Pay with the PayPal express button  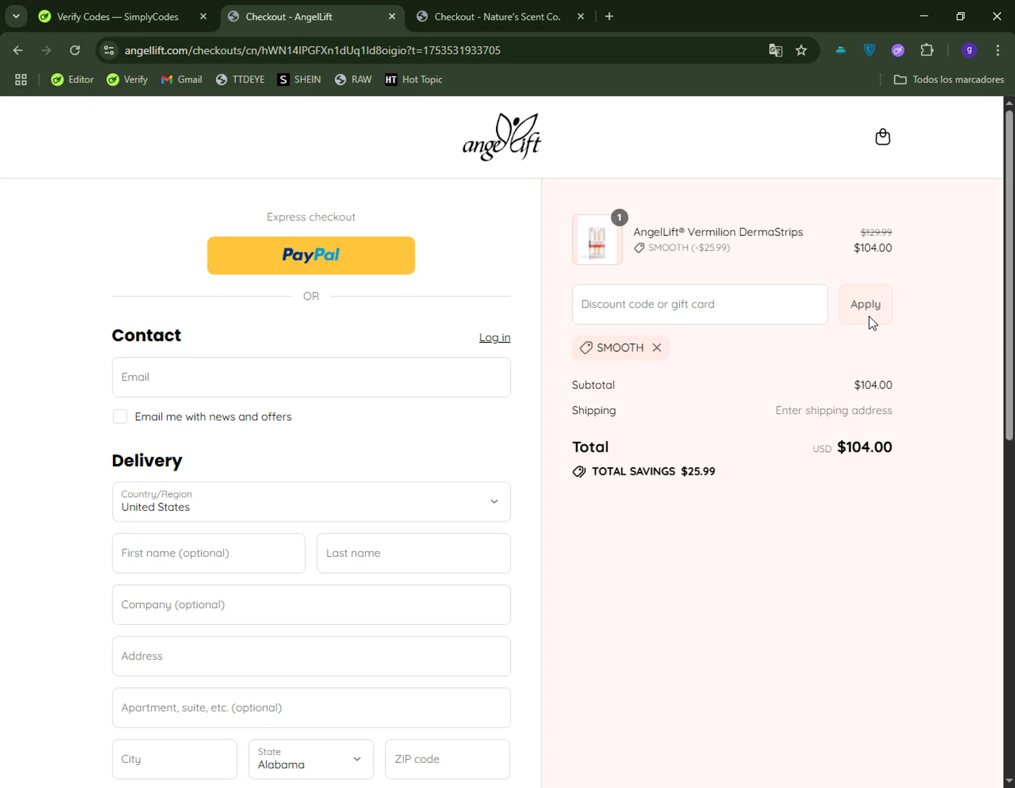tap(311, 256)
